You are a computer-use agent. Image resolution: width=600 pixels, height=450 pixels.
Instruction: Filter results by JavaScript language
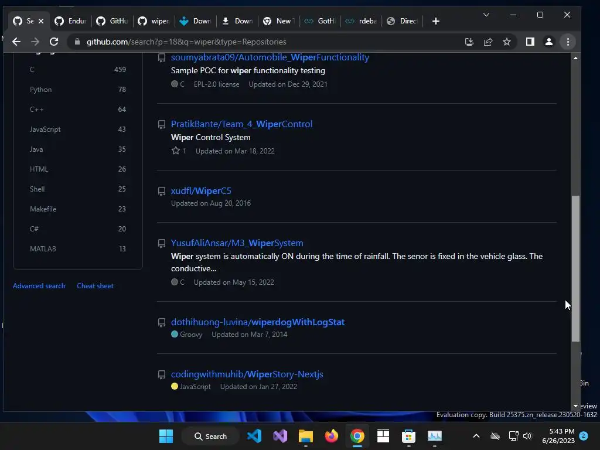[x=78, y=129]
